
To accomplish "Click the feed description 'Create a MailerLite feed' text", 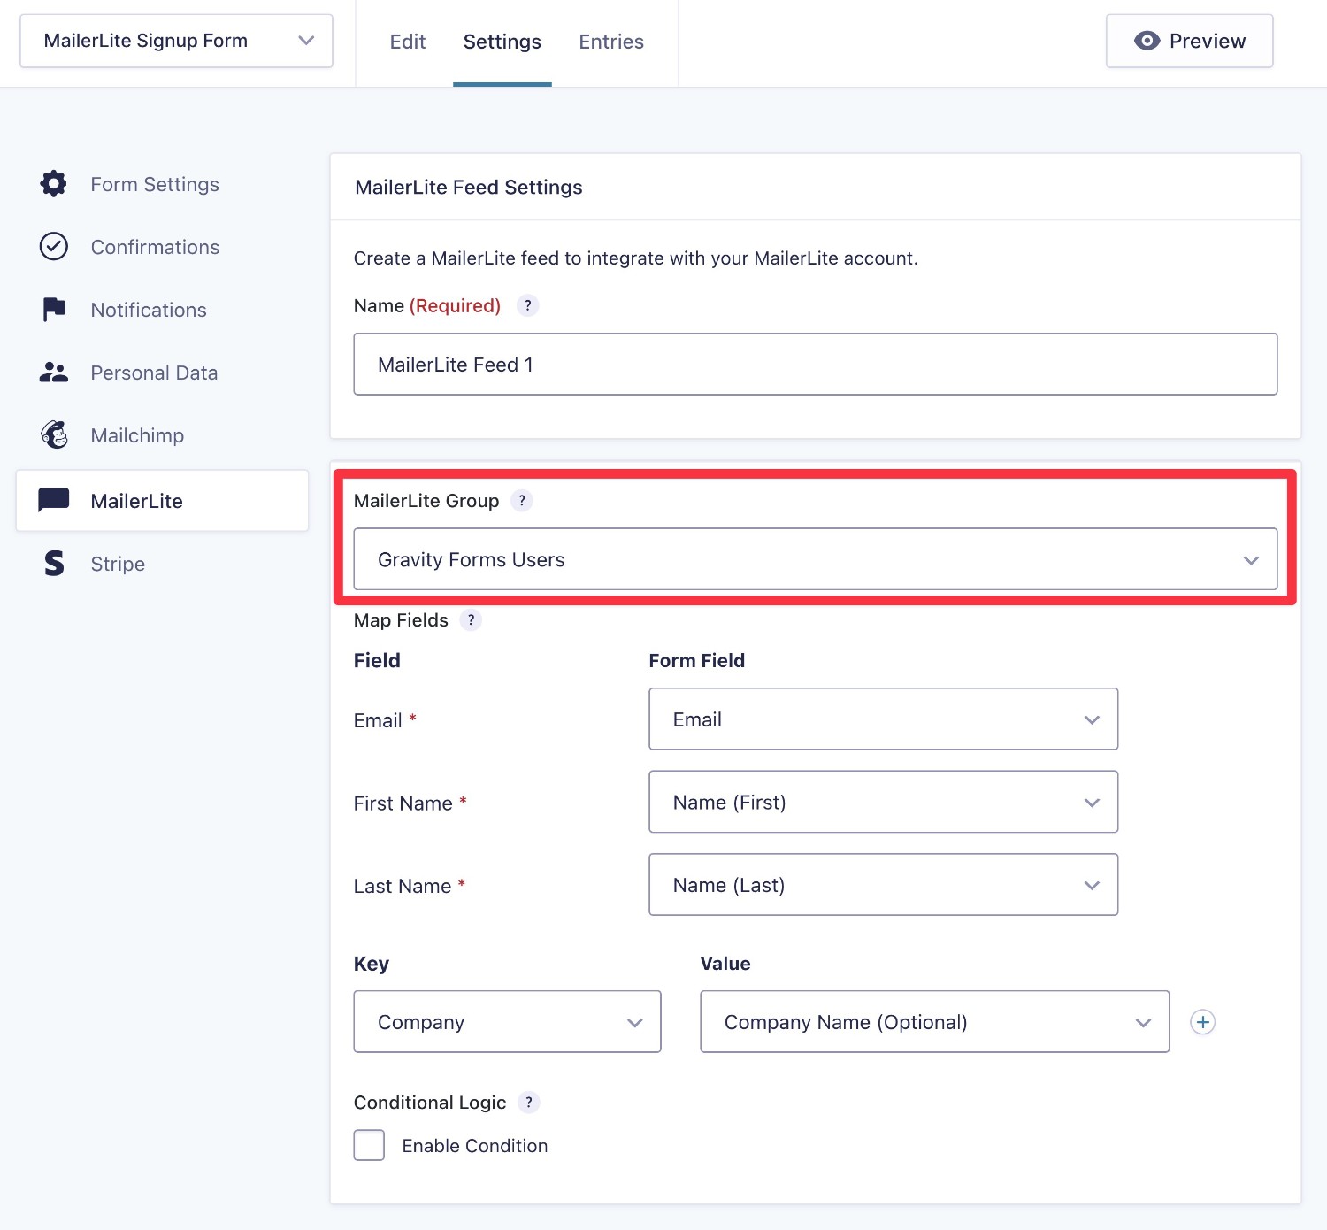I will [636, 258].
